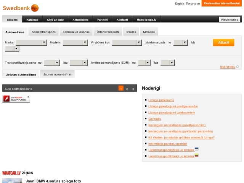Open link about difficulties repaying leasing
This screenshot has height=183, width=244.
coord(181,137)
